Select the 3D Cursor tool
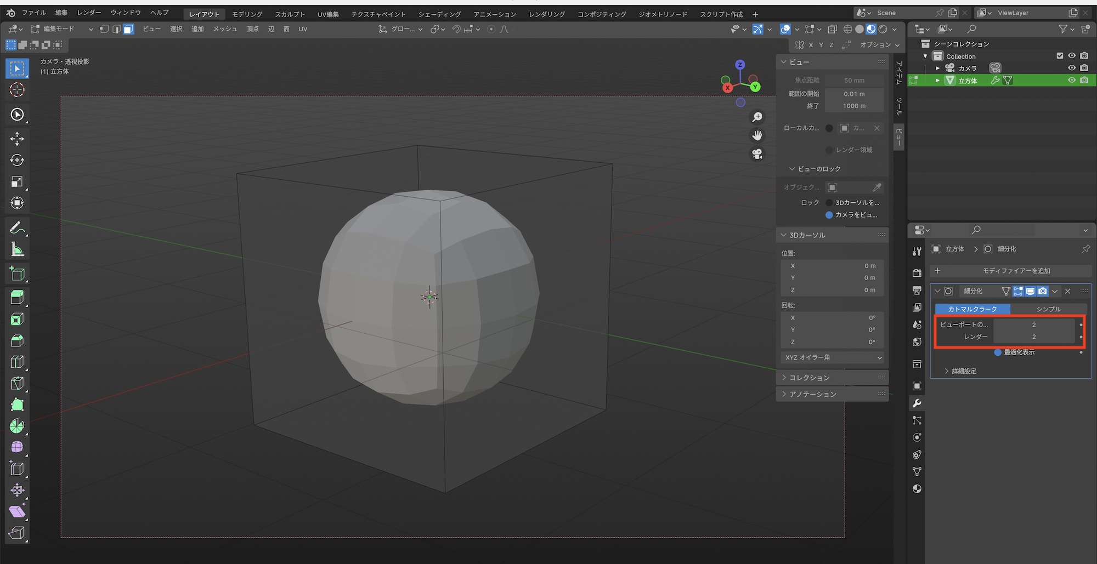 (17, 90)
